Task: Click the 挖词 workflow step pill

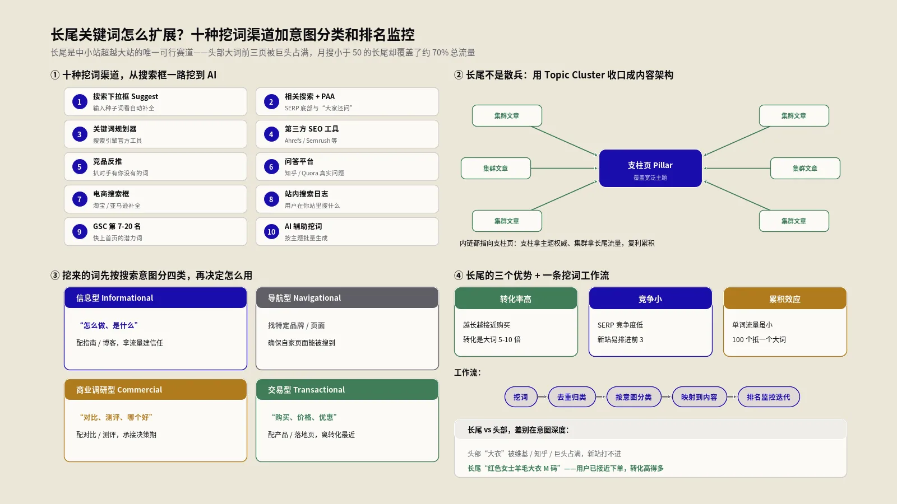Action: (521, 397)
